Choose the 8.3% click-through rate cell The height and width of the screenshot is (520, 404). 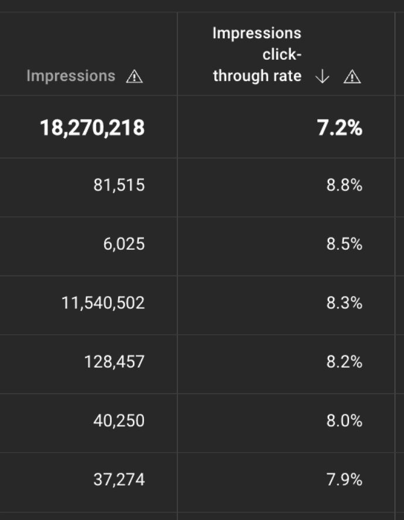(344, 303)
